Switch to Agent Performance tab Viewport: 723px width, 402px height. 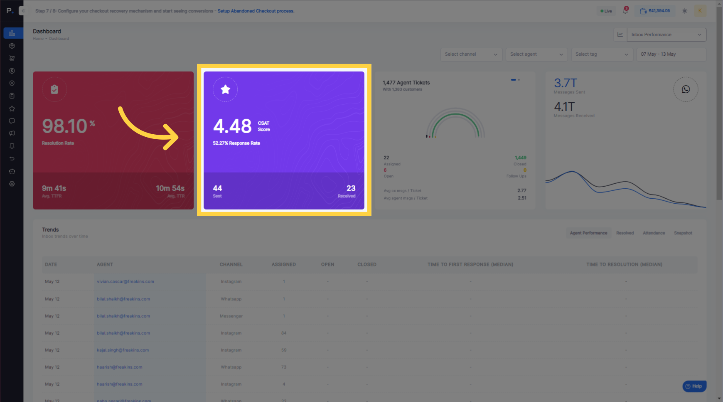[x=588, y=233]
